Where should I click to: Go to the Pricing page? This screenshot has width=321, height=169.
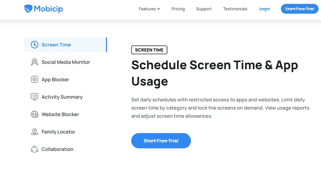[x=178, y=9]
